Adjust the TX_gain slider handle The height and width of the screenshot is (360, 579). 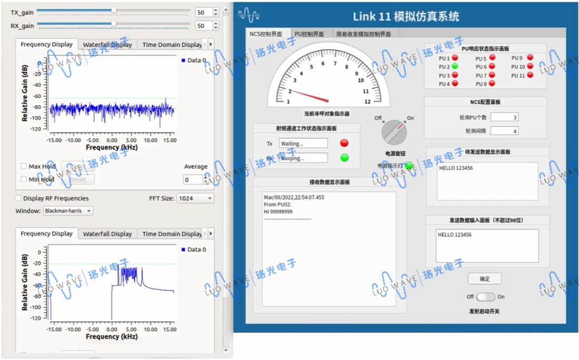[114, 11]
